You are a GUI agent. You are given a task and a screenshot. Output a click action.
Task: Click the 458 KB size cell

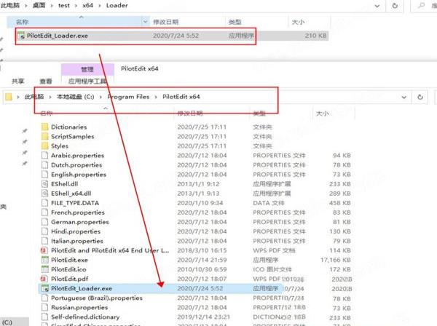tap(339, 203)
